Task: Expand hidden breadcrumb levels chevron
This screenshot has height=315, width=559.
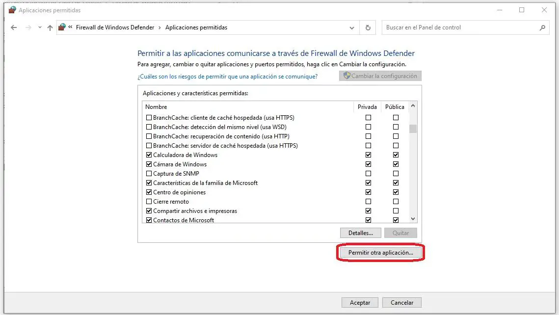Action: (x=70, y=27)
